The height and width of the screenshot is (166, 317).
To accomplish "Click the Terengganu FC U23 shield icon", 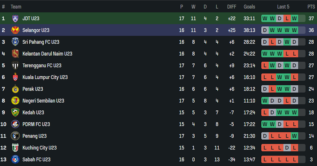I will pyautogui.click(x=15, y=65).
